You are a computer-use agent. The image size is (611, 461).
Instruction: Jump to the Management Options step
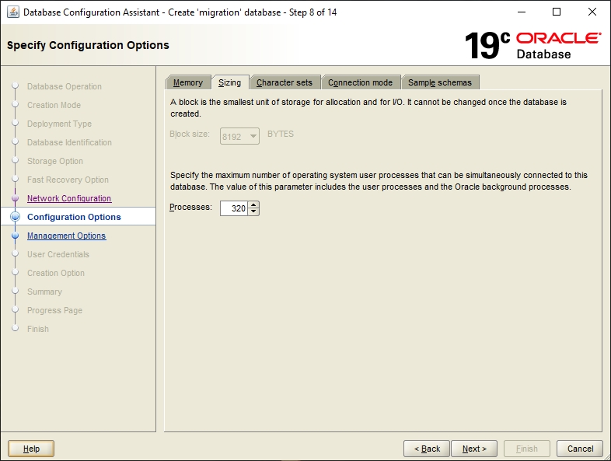(x=66, y=236)
